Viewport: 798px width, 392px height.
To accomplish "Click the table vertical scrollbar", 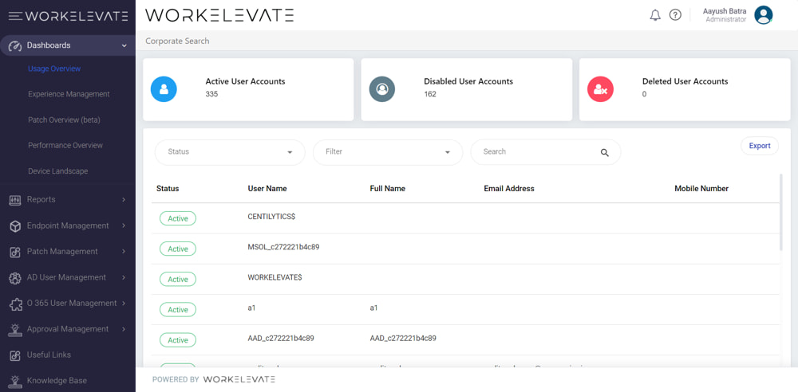I will pos(781,213).
